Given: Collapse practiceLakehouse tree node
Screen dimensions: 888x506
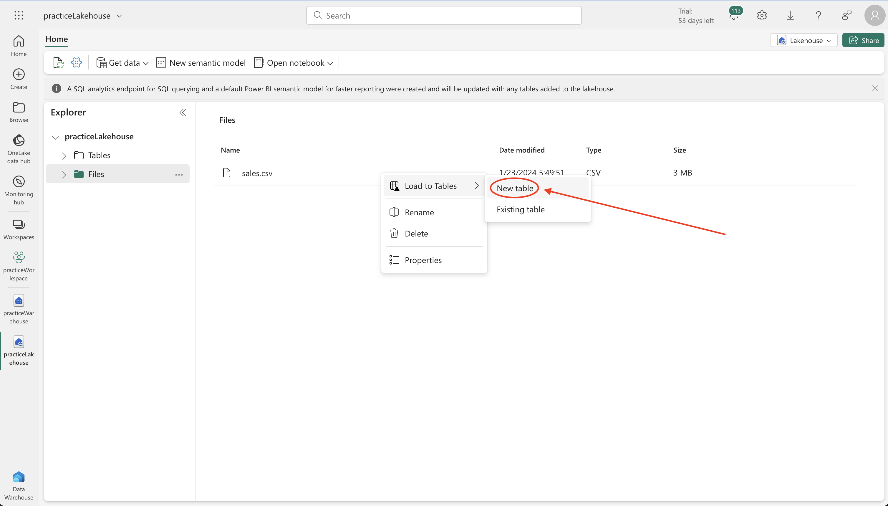Looking at the screenshot, I should tap(55, 137).
